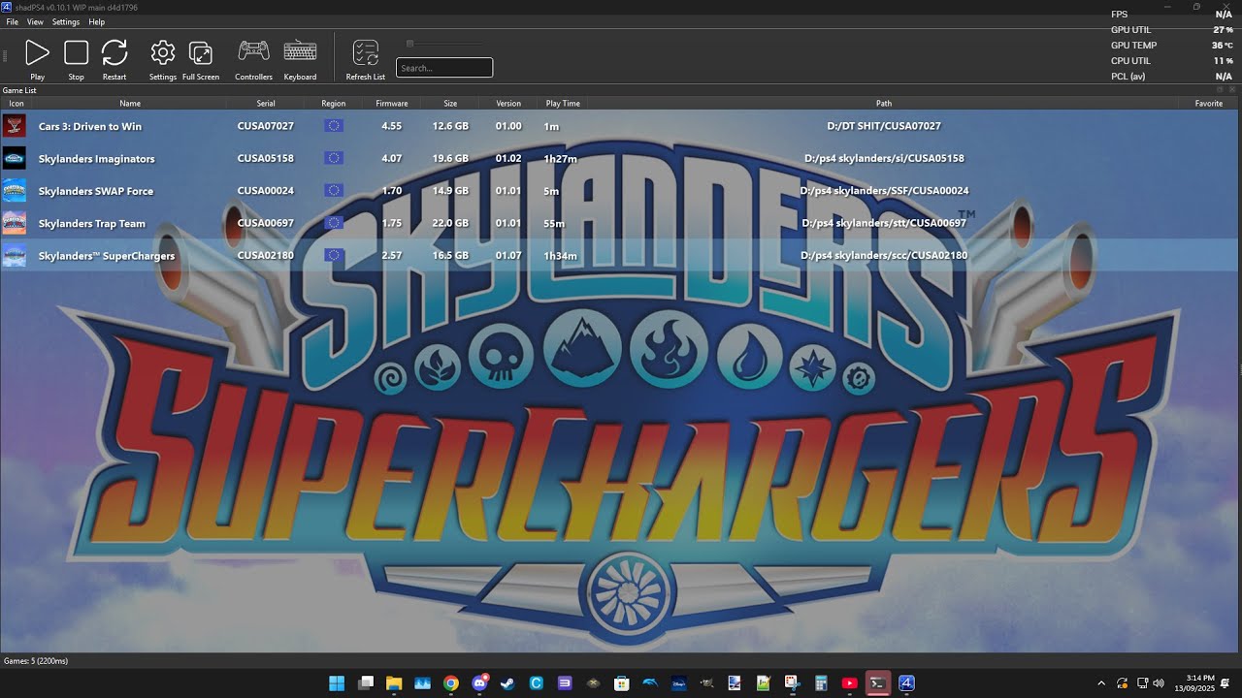Screen dimensions: 1242x698
Task: Toggle Full Screen toolbar icon
Action: tap(201, 52)
